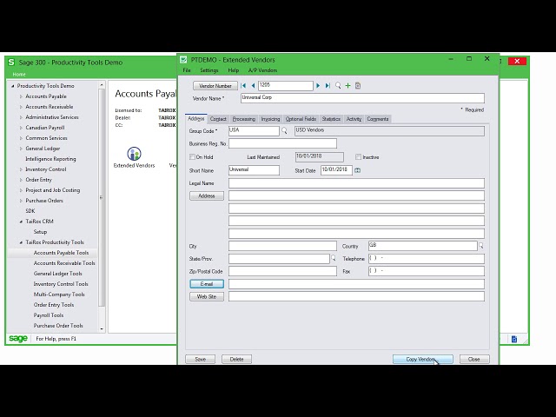Click the Address button
The height and width of the screenshot is (417, 556).
pyautogui.click(x=207, y=195)
